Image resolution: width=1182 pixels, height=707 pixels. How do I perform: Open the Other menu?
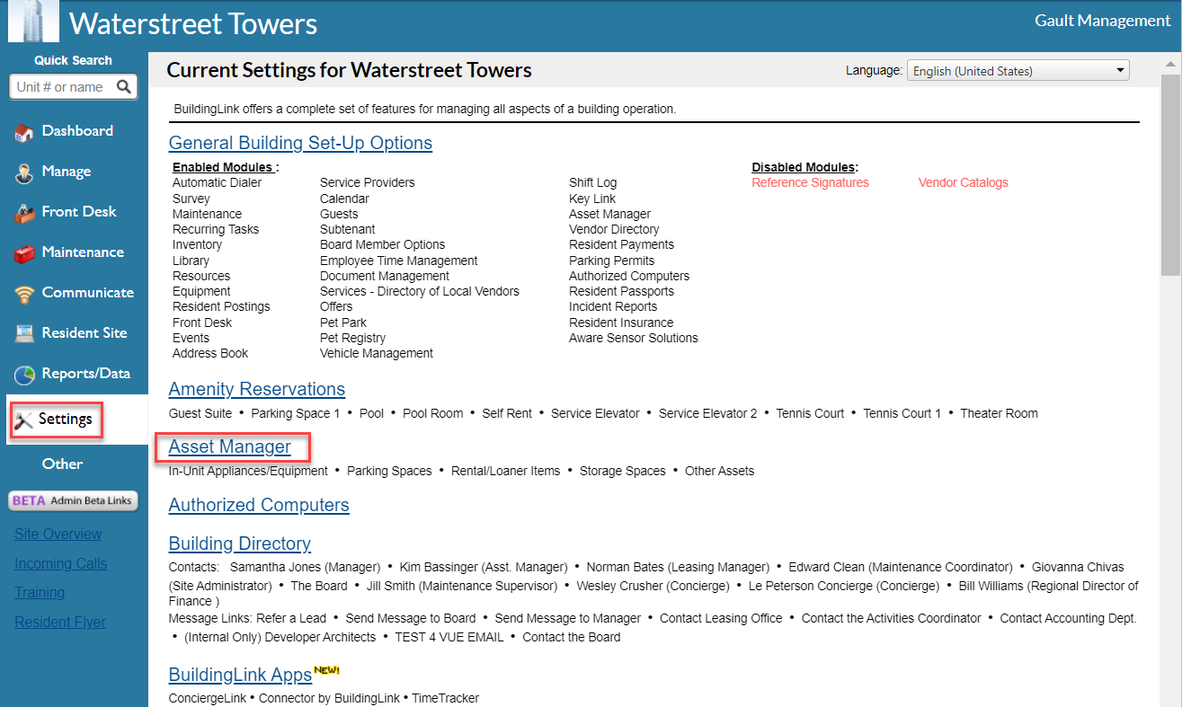pyautogui.click(x=62, y=464)
